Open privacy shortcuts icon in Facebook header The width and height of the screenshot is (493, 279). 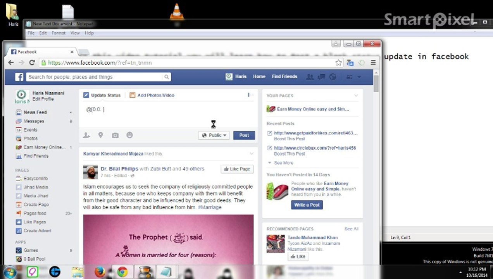(349, 77)
